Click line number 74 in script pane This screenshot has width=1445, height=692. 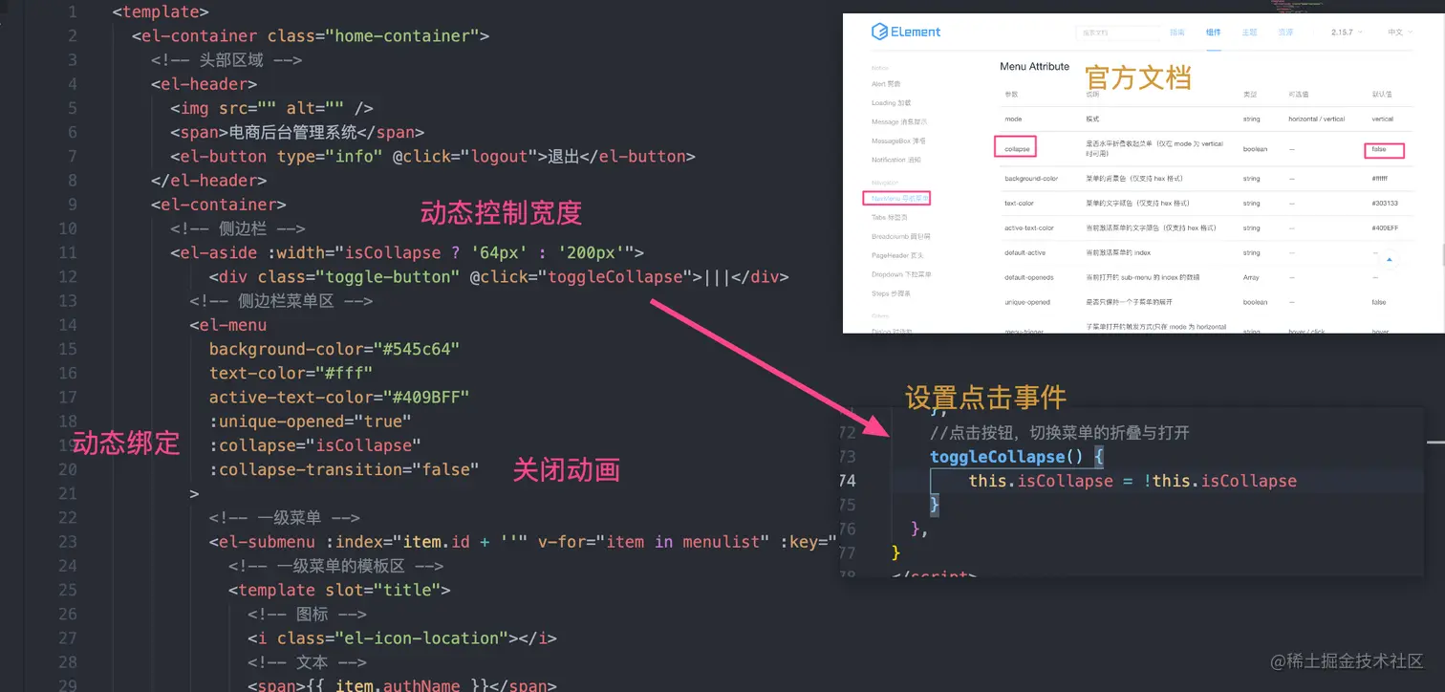[849, 481]
